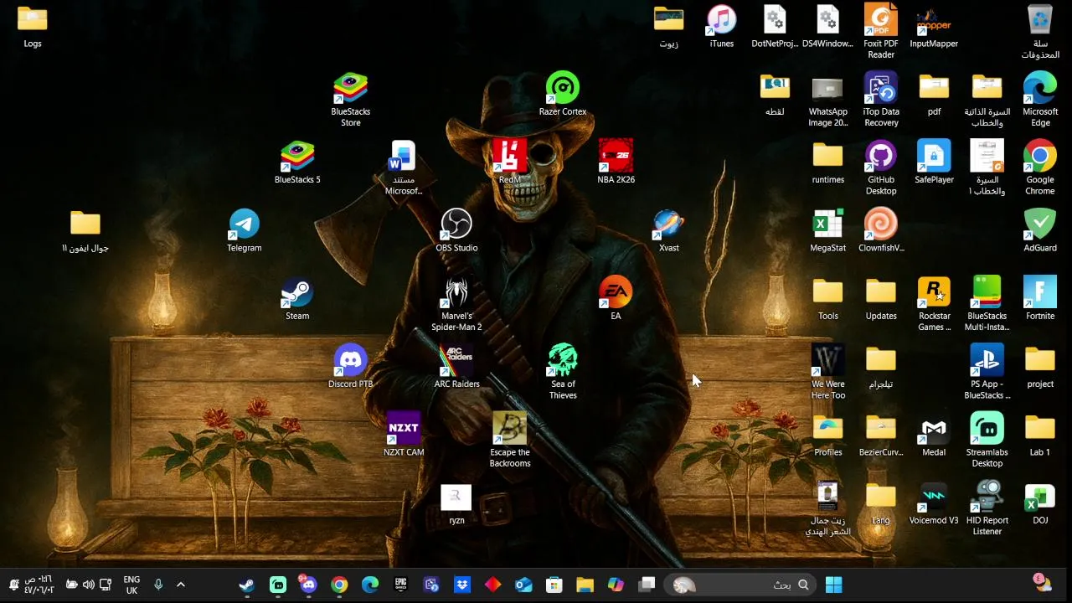Open the Xvast browser shortcut
This screenshot has width=1072, height=603.
pos(668,231)
